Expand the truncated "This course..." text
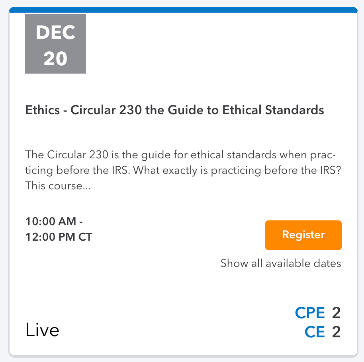 pos(58,186)
